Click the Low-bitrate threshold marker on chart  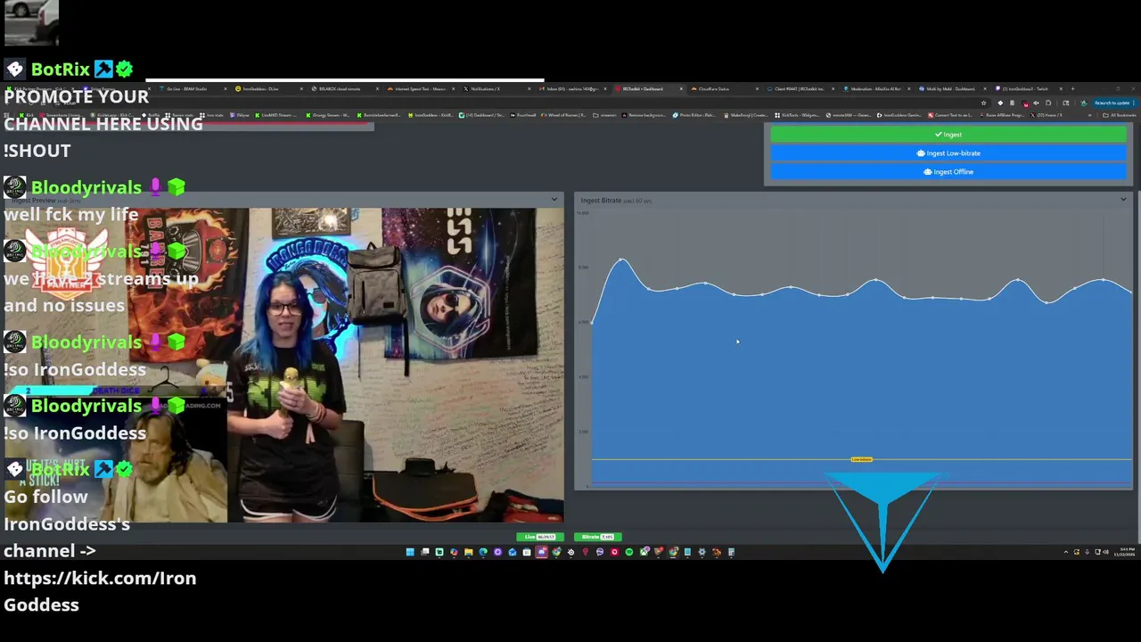coord(861,459)
